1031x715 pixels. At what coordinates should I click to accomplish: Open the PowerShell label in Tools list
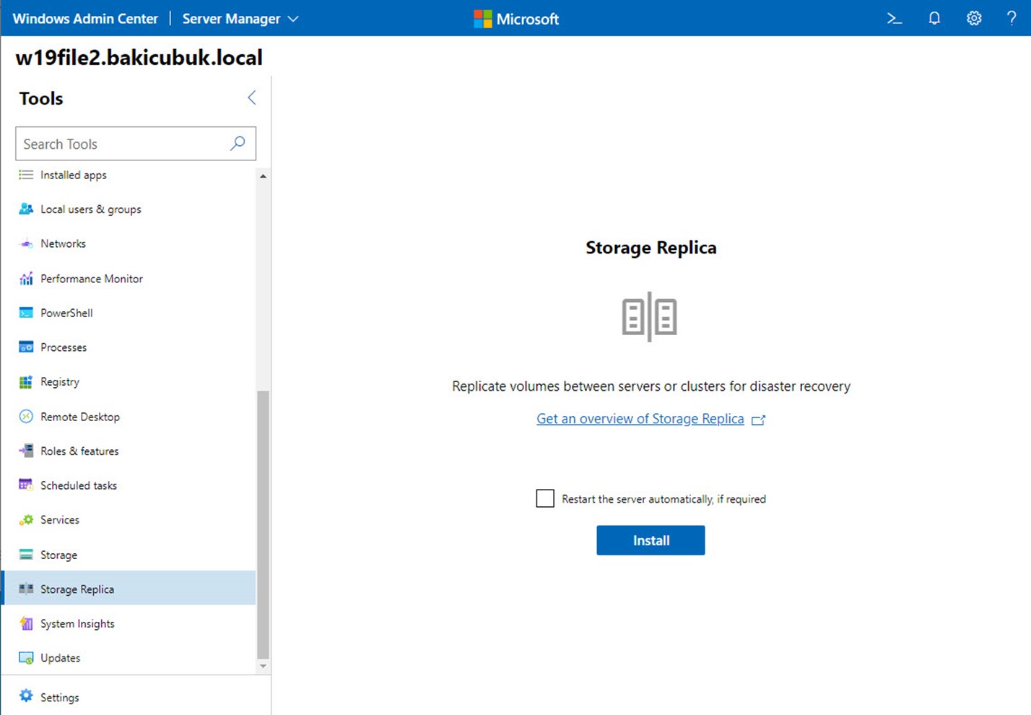(66, 313)
